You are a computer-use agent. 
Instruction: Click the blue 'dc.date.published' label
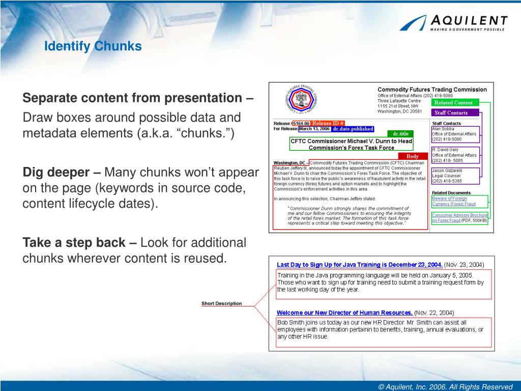coord(353,129)
